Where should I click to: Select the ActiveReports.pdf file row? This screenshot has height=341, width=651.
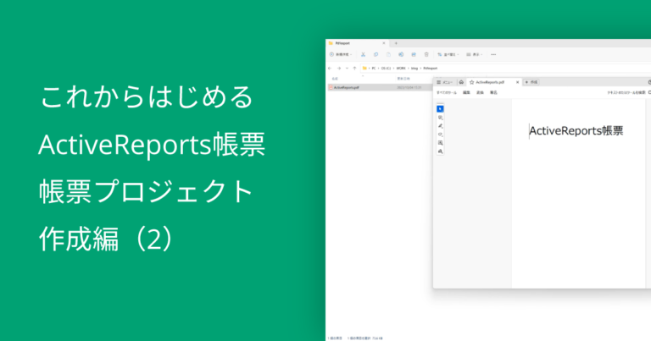pos(380,87)
